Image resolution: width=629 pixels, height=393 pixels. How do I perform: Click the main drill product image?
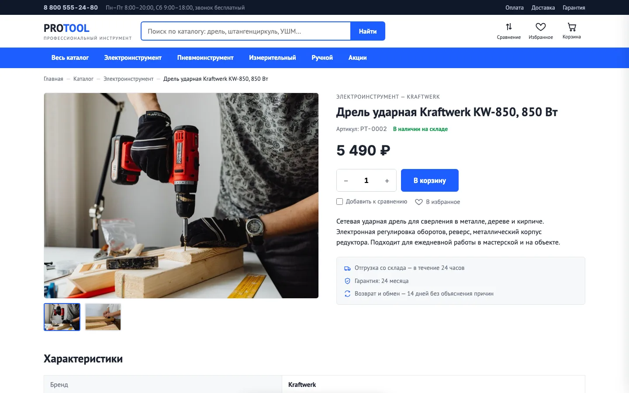[x=181, y=196]
